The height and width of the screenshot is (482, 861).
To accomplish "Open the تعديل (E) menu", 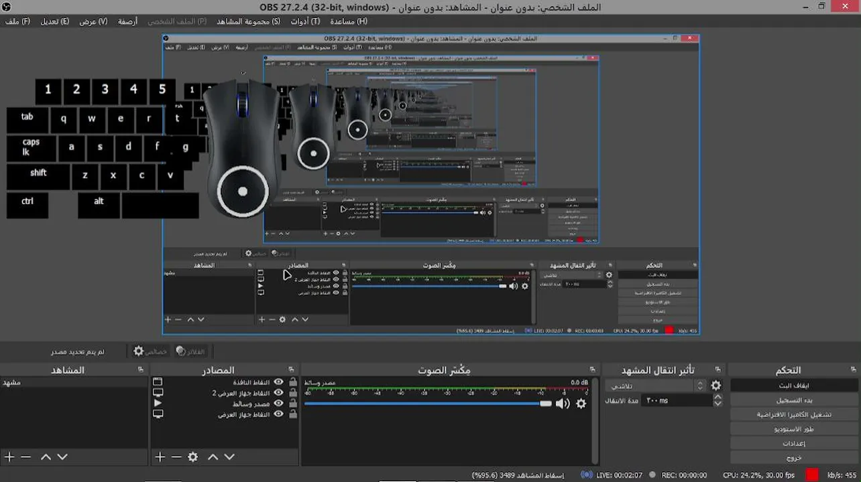I will [x=54, y=21].
